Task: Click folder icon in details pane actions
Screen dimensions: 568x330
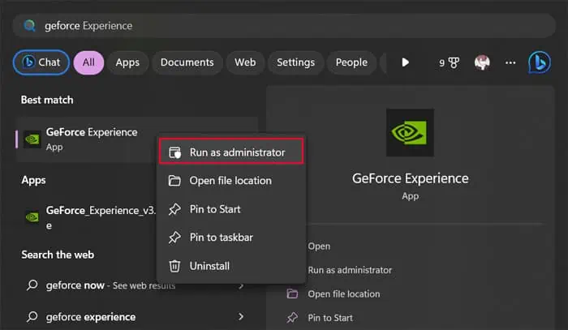Action: [292, 294]
